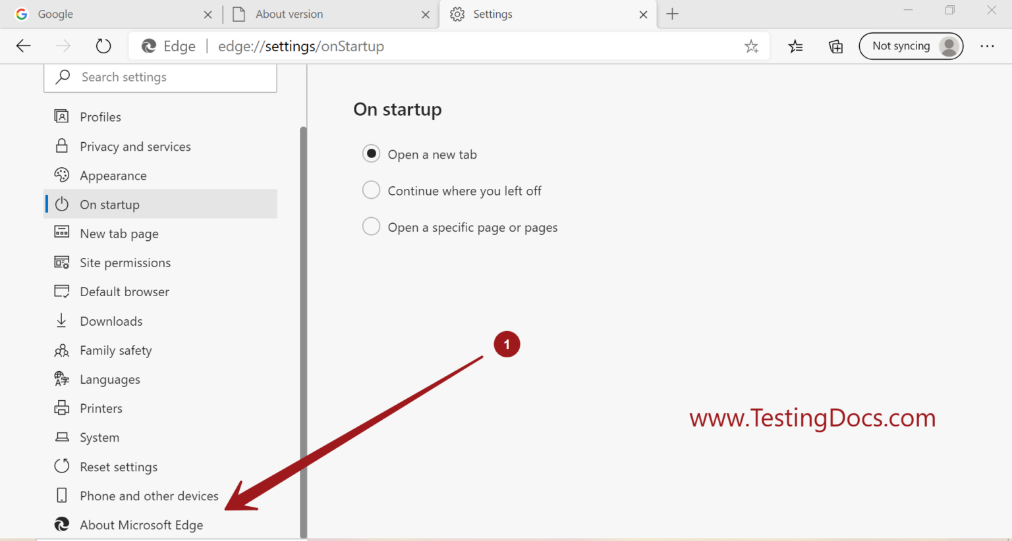Open the Collections icon in toolbar
This screenshot has height=541, width=1012.
click(x=835, y=46)
